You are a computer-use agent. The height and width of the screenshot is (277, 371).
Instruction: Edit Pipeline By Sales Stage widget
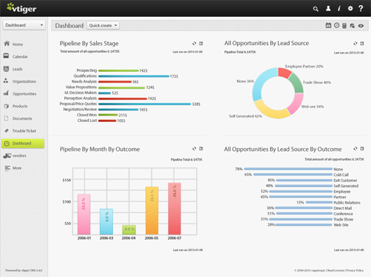201,43
